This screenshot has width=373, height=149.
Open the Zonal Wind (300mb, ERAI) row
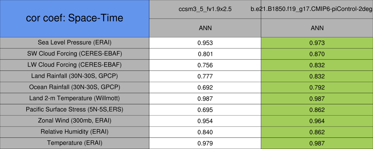tap(74, 121)
